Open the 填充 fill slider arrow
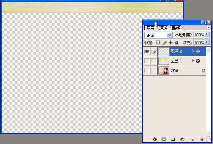The height and width of the screenshot is (144, 213). click(x=207, y=43)
